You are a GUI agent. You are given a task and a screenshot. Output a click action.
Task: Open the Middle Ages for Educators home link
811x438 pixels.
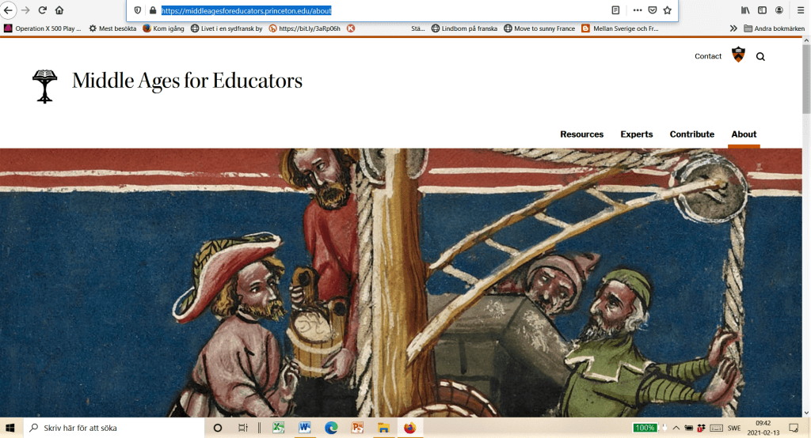[187, 81]
